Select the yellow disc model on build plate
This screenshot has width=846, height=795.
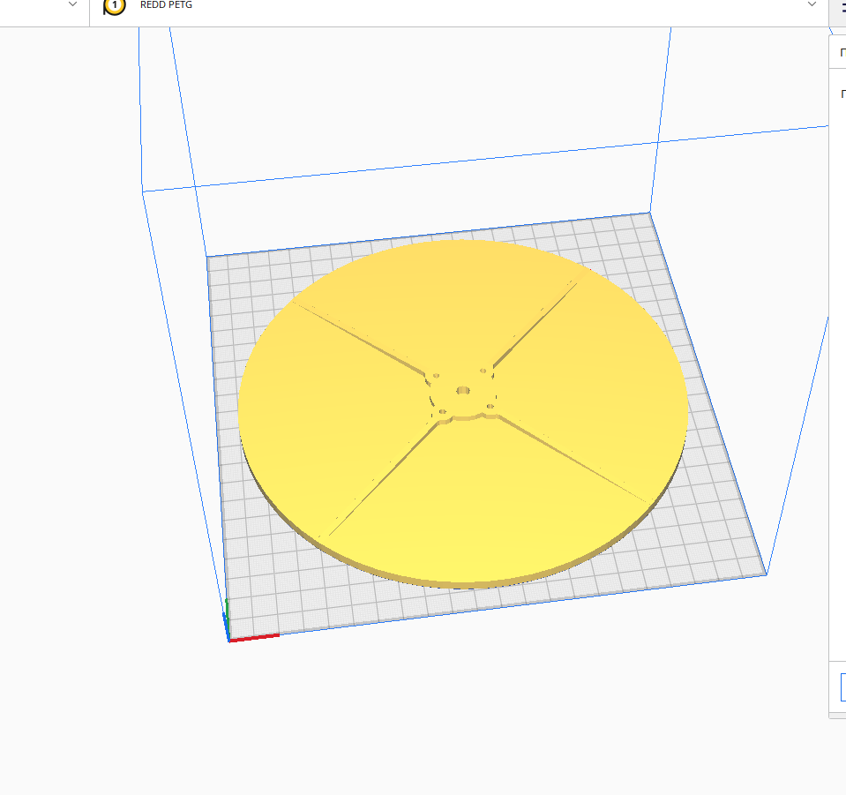(x=463, y=414)
